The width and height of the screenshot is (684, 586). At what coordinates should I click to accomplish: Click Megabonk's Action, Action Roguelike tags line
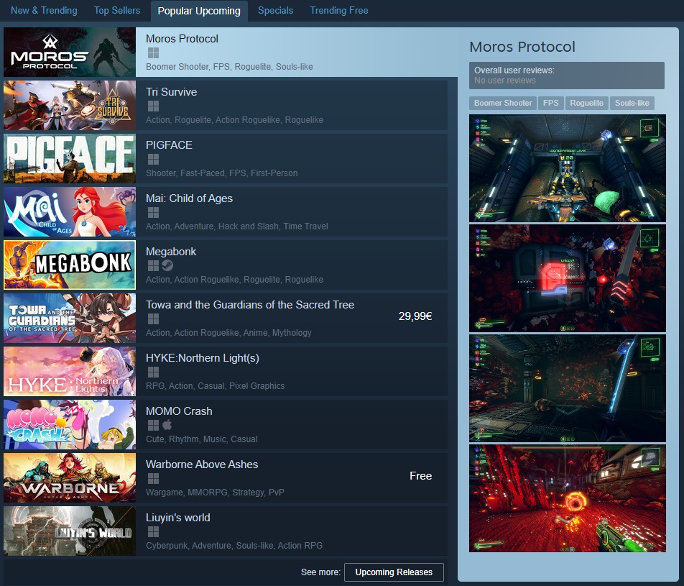pos(234,280)
